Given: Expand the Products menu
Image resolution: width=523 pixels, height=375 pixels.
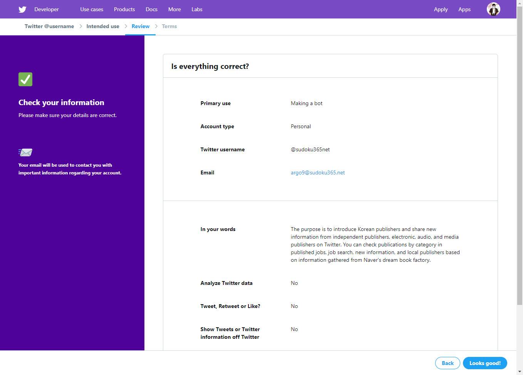Looking at the screenshot, I should [124, 9].
